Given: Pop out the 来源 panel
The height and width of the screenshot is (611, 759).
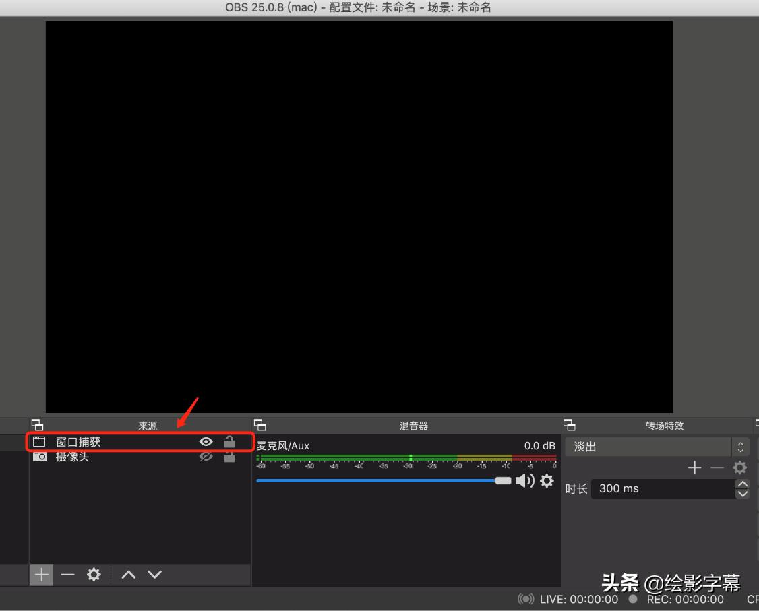Looking at the screenshot, I should tap(38, 425).
